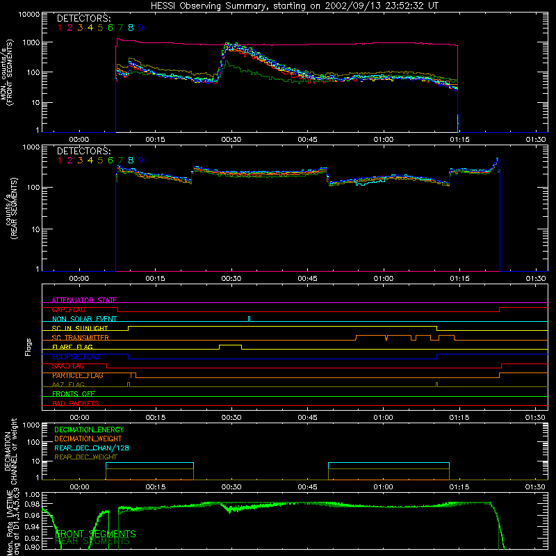Click the 1.00 tick label on the livetime axis
Screen dimensions: 556x556
click(32, 494)
